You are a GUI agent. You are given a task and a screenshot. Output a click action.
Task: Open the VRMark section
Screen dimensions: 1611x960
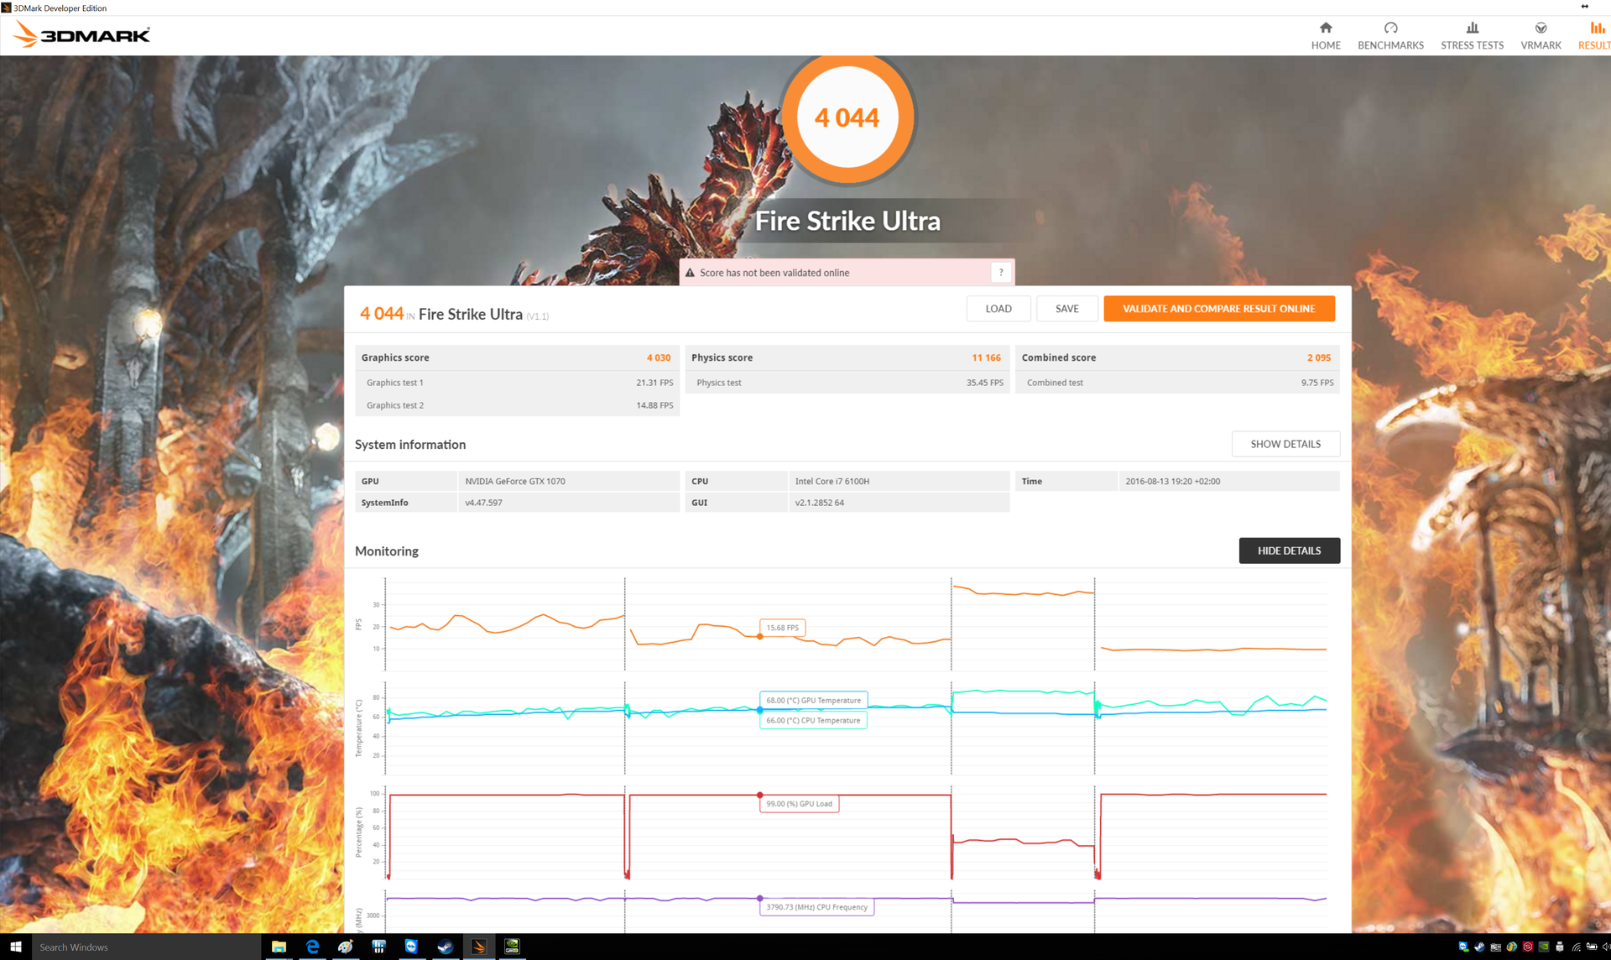(1541, 35)
